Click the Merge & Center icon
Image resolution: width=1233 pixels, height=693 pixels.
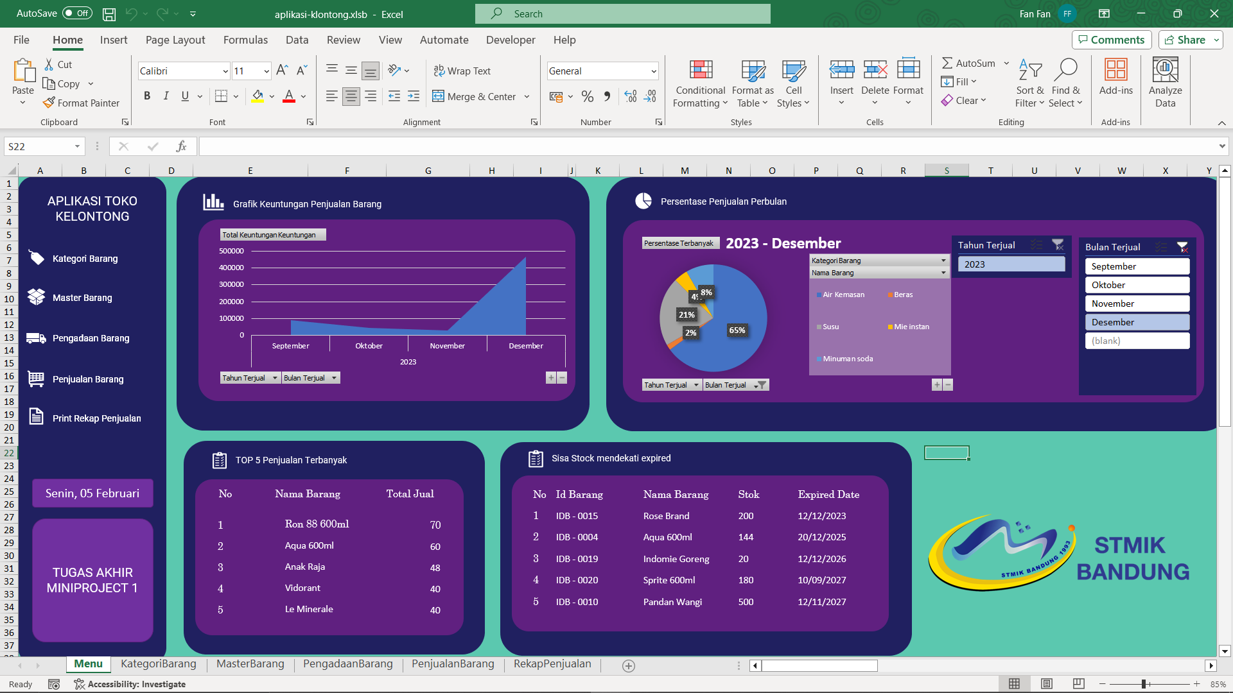coord(438,96)
